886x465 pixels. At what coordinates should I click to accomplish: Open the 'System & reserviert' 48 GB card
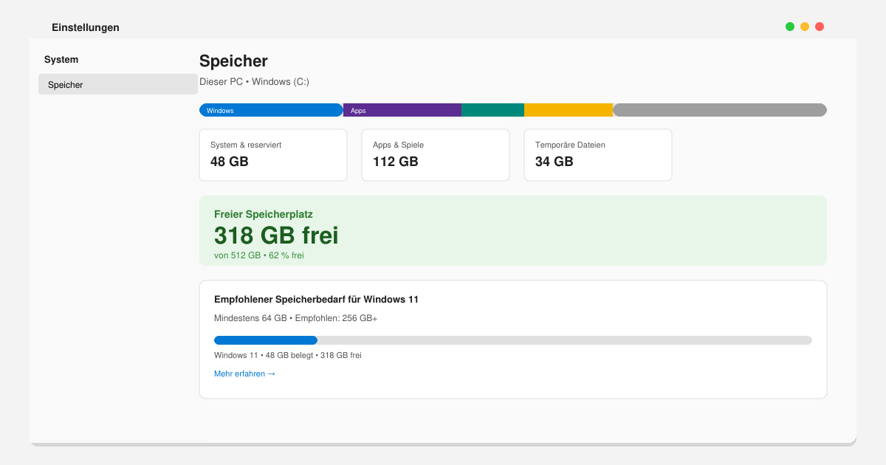tap(273, 155)
